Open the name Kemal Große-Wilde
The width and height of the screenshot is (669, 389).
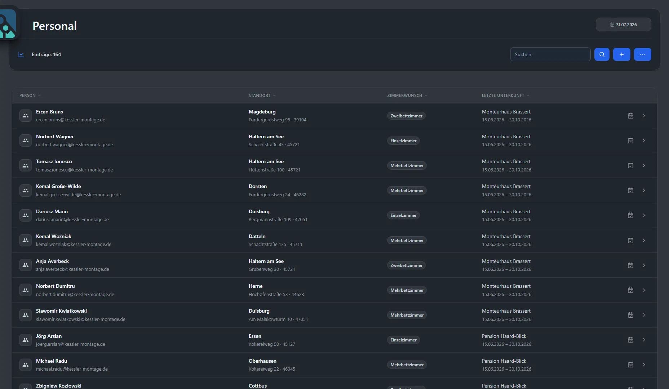tap(58, 186)
